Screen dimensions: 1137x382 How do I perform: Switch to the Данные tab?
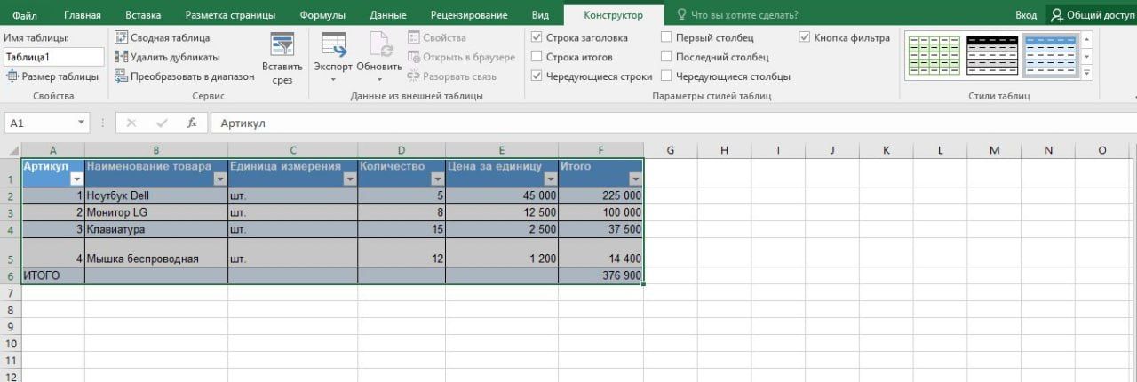pyautogui.click(x=388, y=15)
